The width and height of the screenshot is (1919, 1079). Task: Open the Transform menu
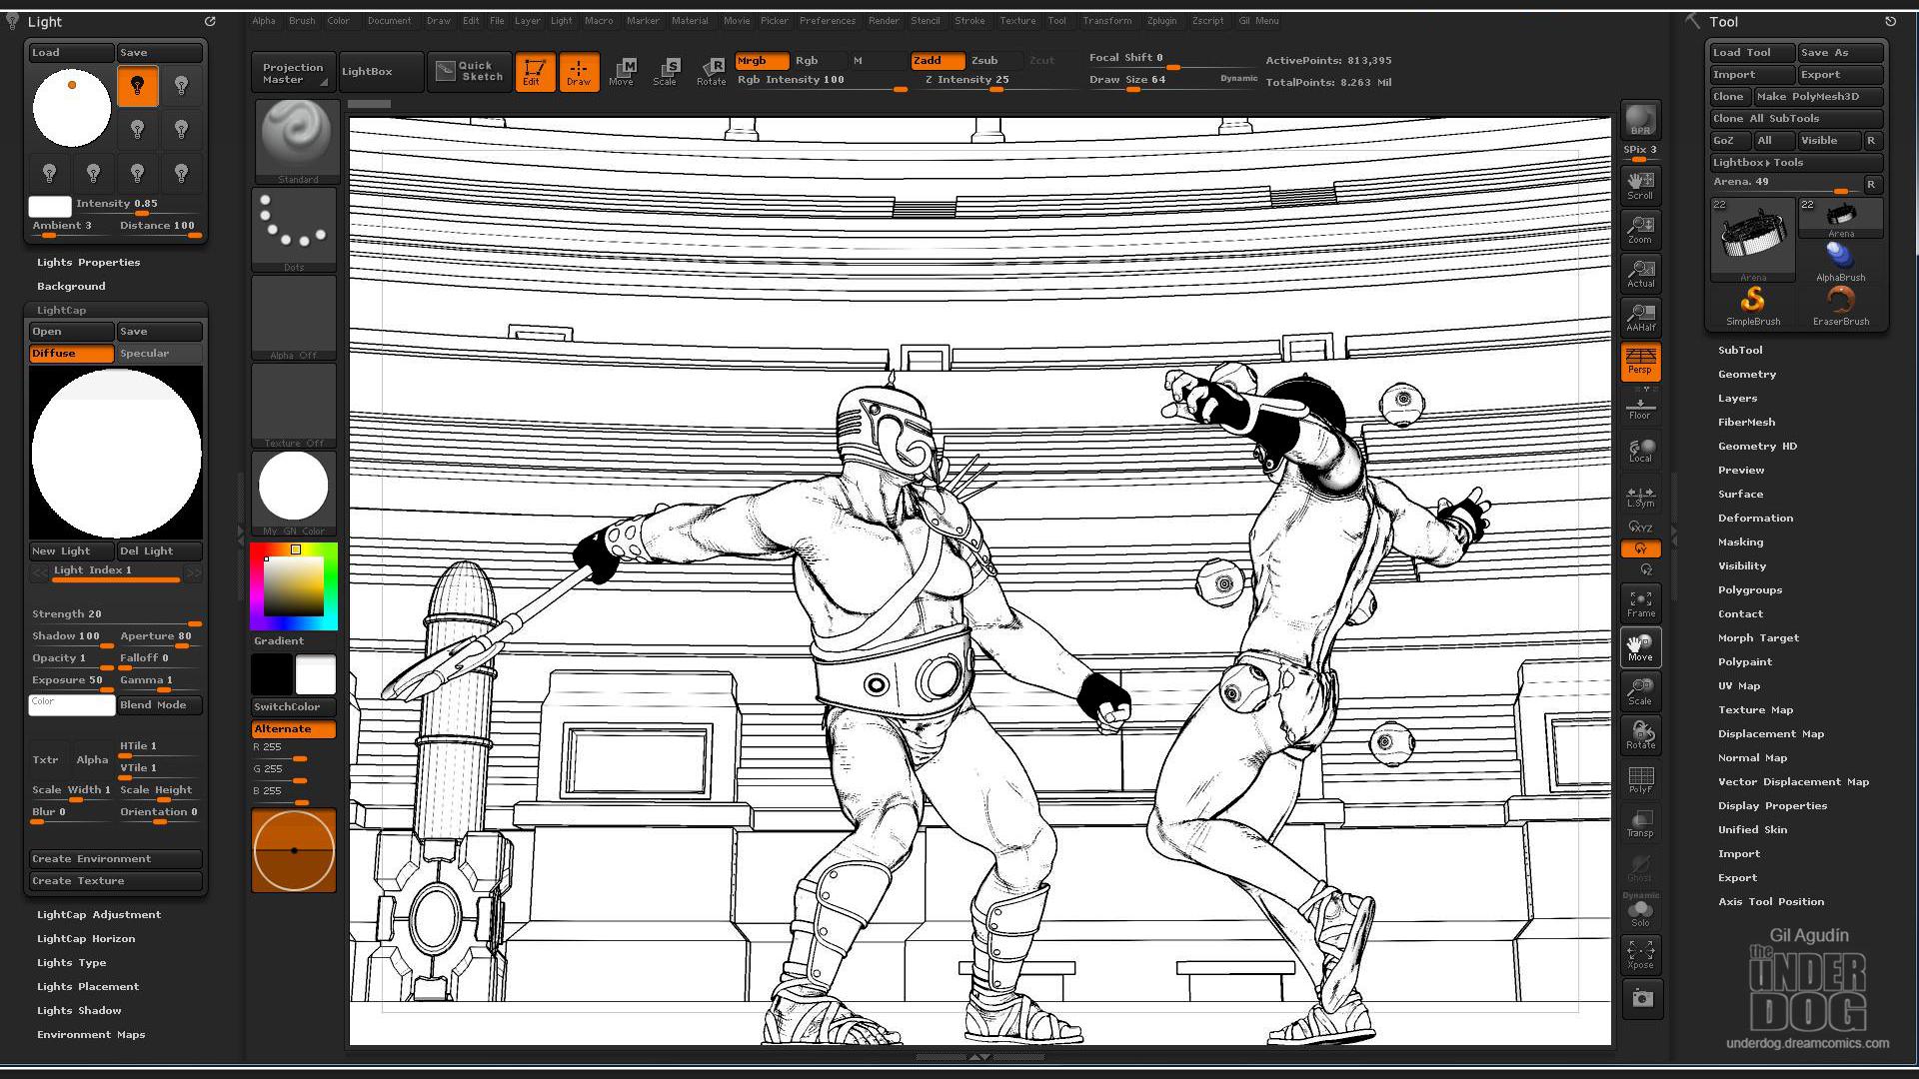pyautogui.click(x=1107, y=21)
